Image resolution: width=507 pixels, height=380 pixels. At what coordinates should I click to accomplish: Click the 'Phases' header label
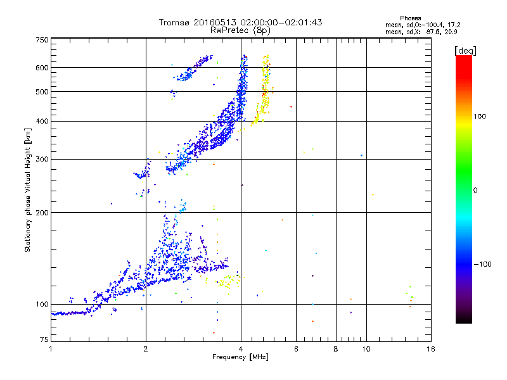(x=410, y=18)
